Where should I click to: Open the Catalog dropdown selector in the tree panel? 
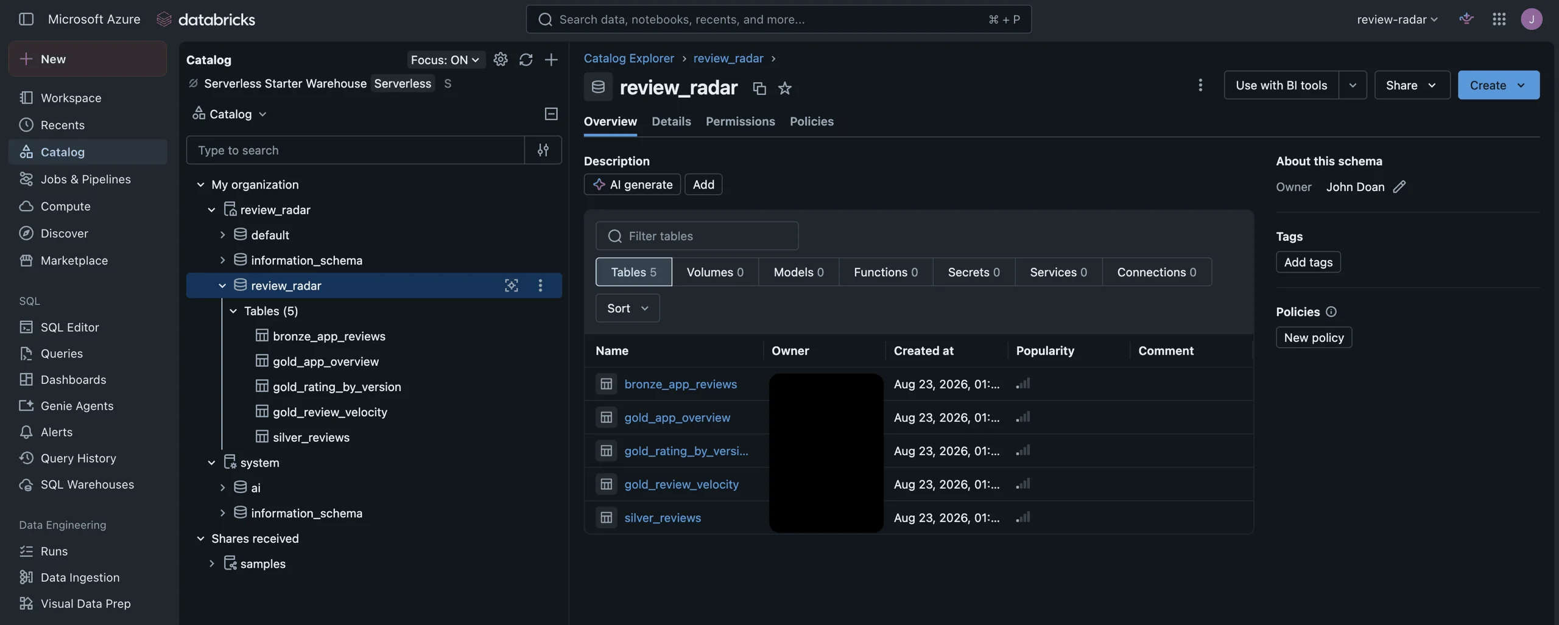[230, 114]
